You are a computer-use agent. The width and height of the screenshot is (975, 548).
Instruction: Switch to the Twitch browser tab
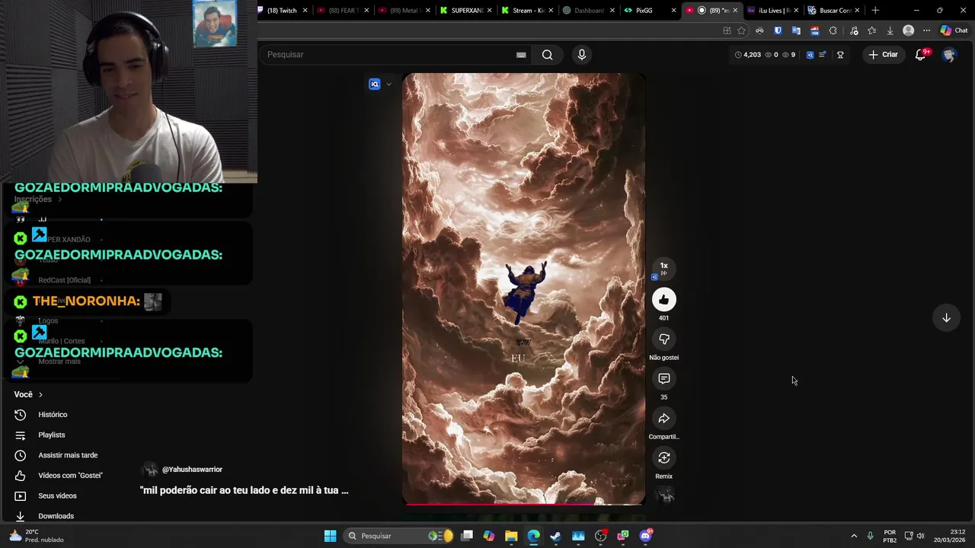click(282, 11)
